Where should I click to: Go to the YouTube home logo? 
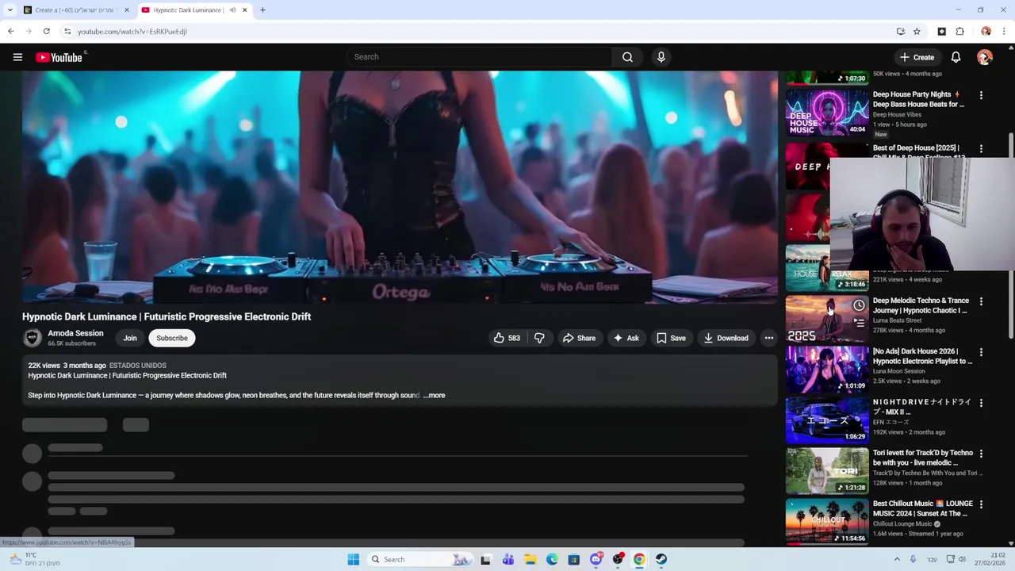pyautogui.click(x=59, y=57)
